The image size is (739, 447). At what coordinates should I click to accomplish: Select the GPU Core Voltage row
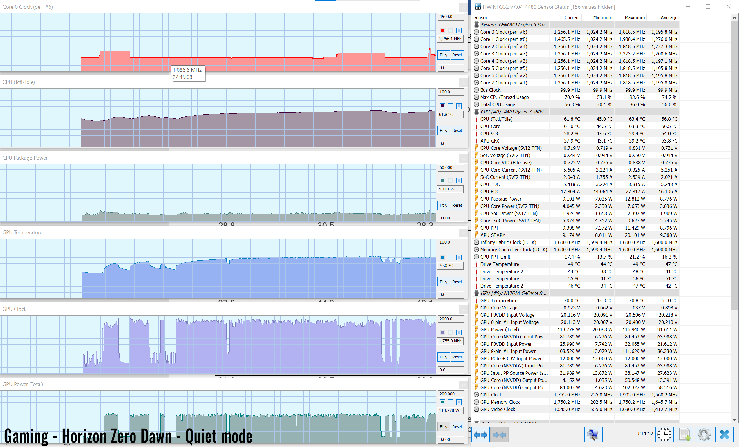(x=575, y=308)
